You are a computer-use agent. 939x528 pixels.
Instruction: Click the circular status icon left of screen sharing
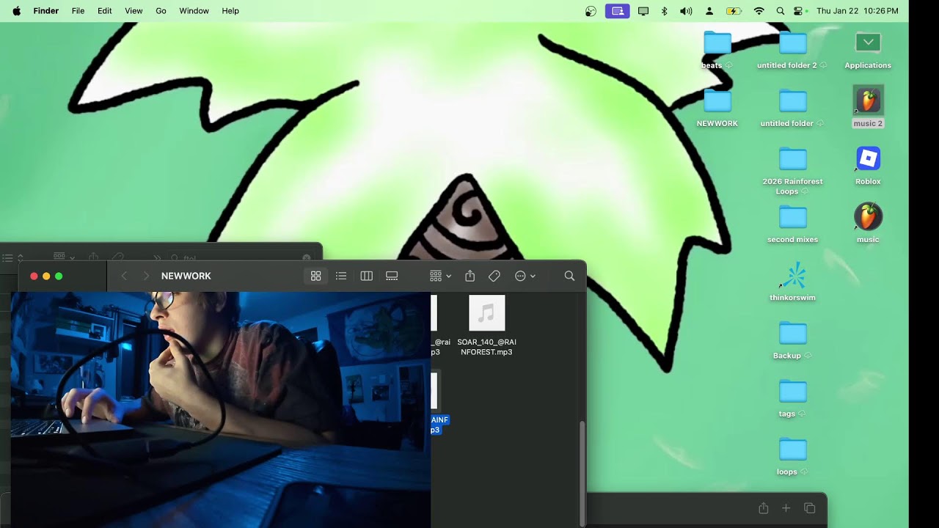tap(591, 11)
